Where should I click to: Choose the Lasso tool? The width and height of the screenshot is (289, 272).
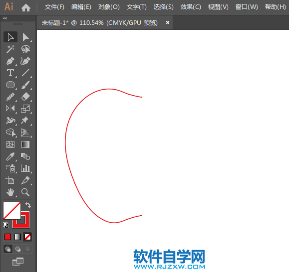25,49
